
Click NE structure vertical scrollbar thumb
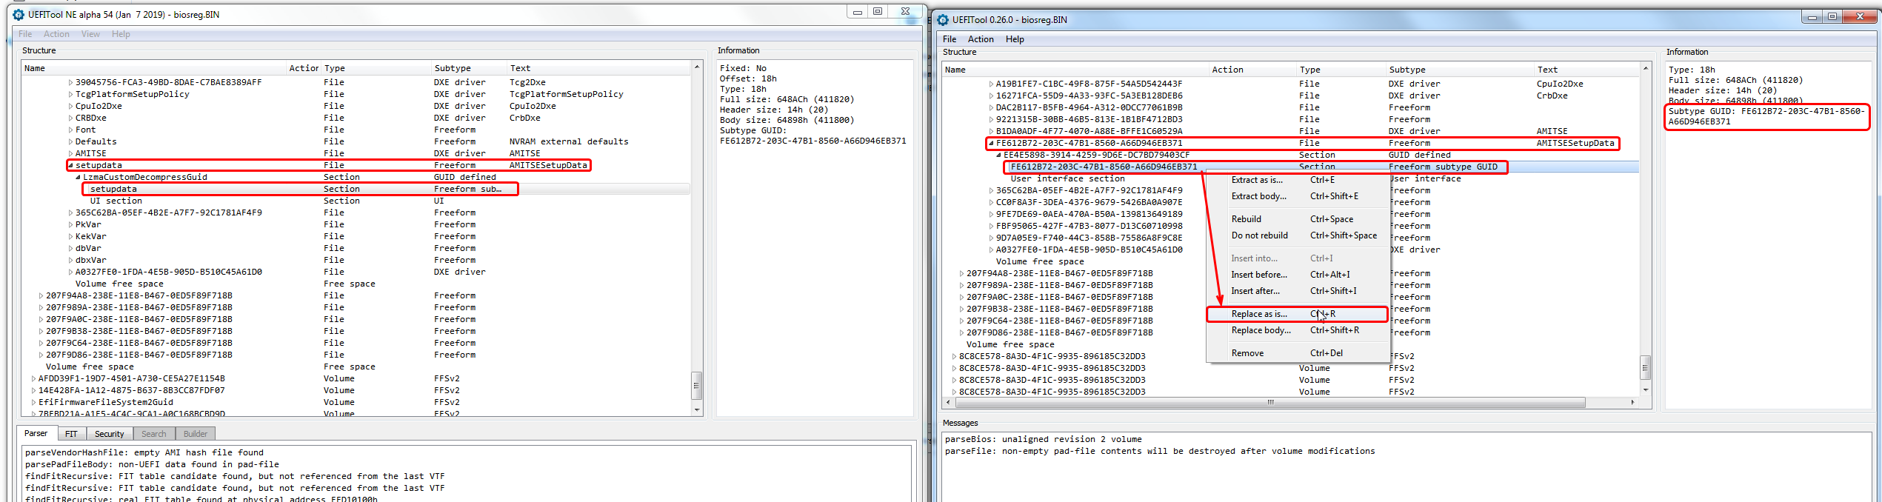tap(696, 385)
